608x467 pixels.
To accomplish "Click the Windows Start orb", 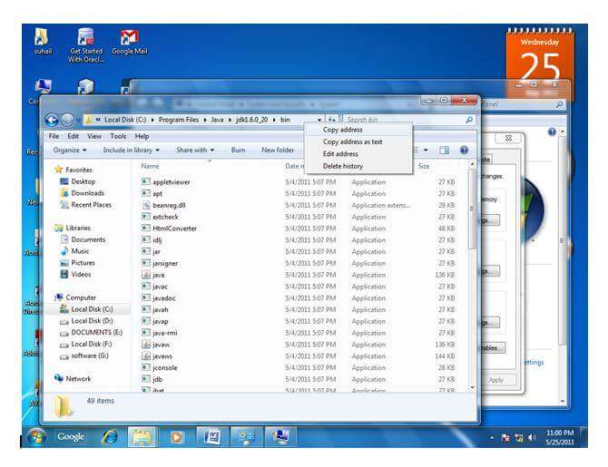I will [37, 436].
